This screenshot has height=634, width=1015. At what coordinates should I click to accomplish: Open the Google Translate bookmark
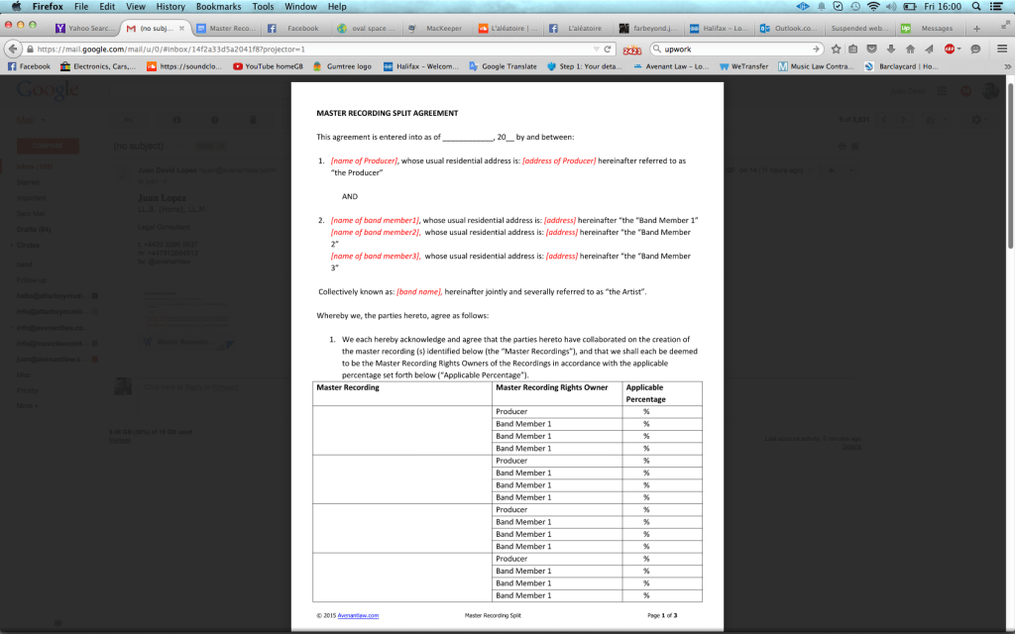click(503, 66)
